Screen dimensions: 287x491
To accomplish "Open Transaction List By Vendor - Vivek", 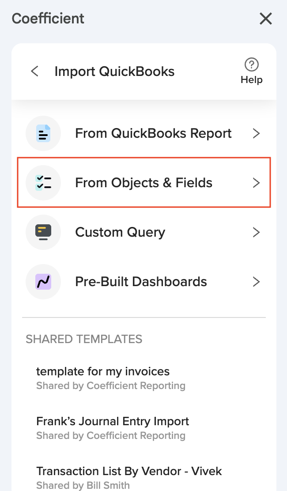I will [x=129, y=471].
